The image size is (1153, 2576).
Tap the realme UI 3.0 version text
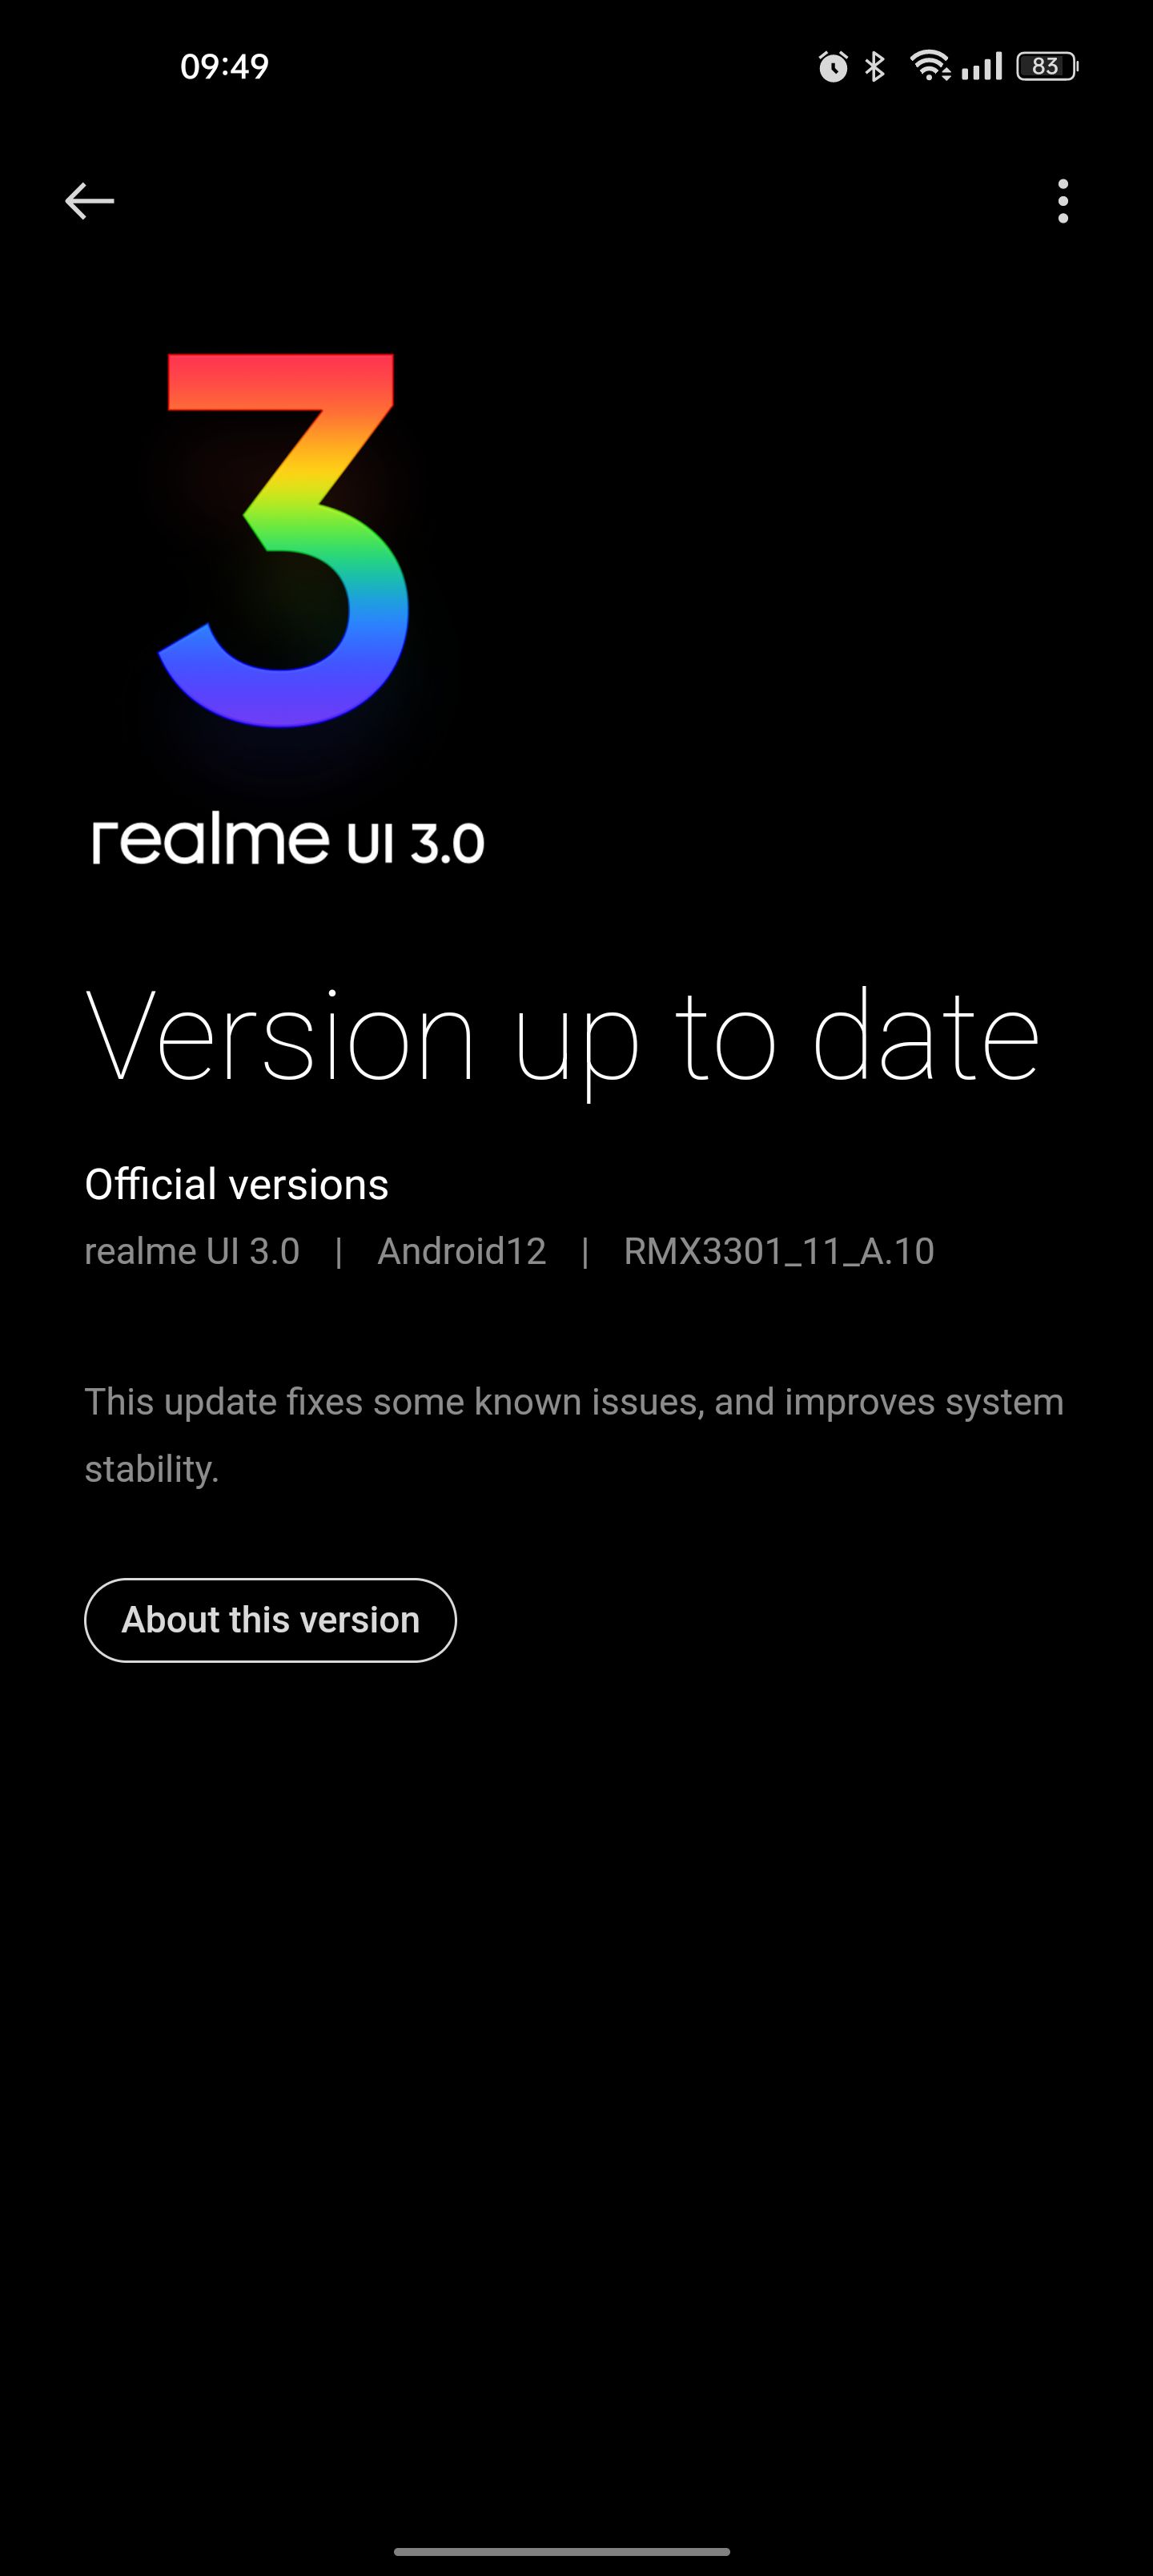point(192,1251)
